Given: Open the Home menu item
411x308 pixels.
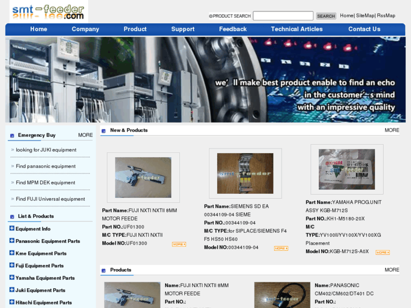Looking at the screenshot, I should tap(38, 29).
